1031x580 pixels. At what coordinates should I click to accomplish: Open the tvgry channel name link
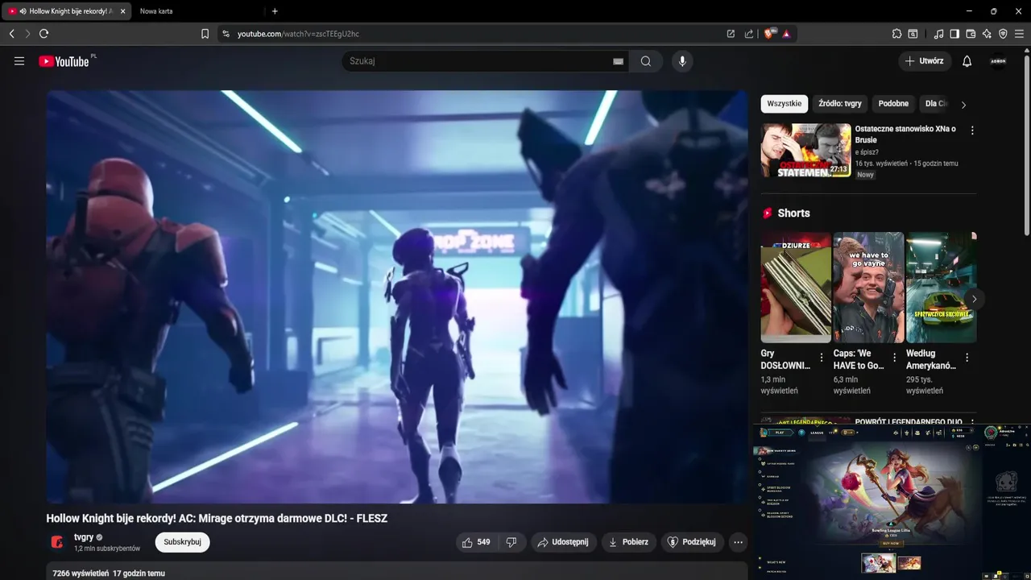[x=83, y=537]
